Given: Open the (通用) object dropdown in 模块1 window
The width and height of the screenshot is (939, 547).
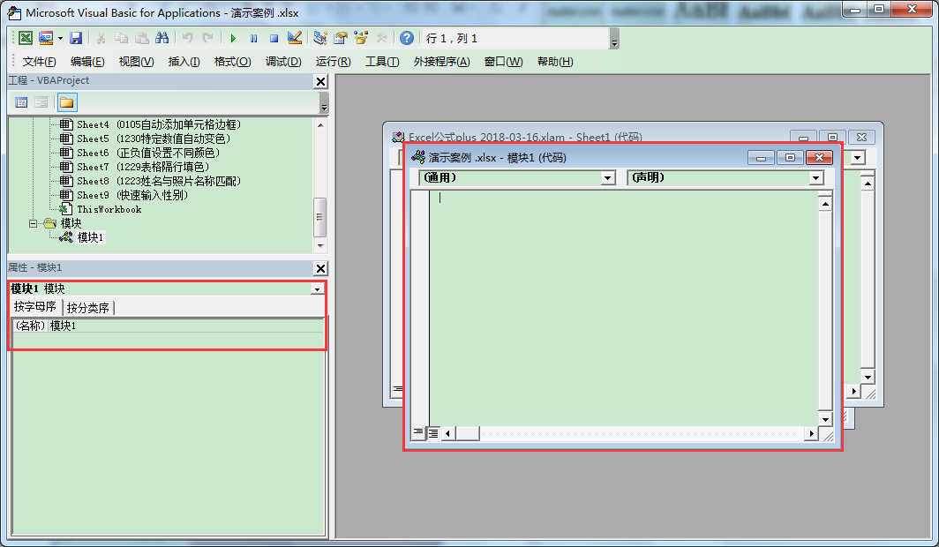Looking at the screenshot, I should pos(608,177).
